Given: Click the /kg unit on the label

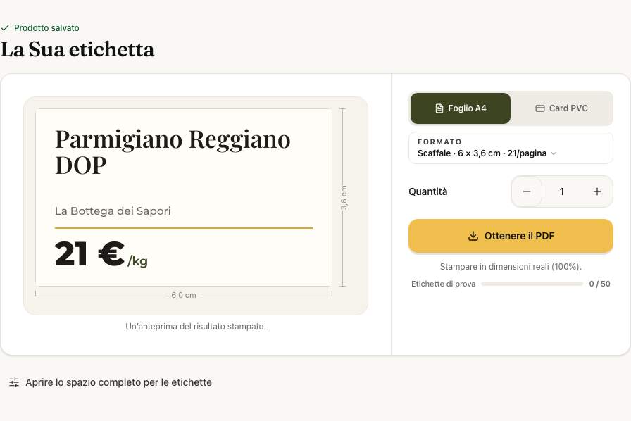Looking at the screenshot, I should (137, 261).
